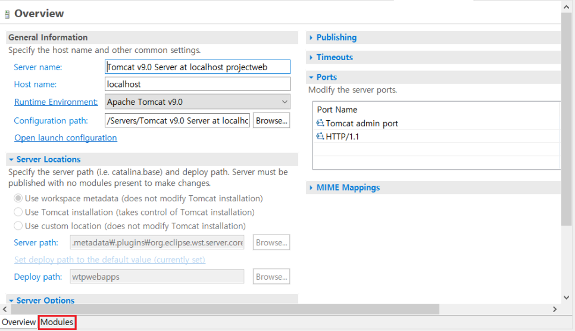Collapse the Server Locations section
Screen dimensions: 575x331
[11, 160]
